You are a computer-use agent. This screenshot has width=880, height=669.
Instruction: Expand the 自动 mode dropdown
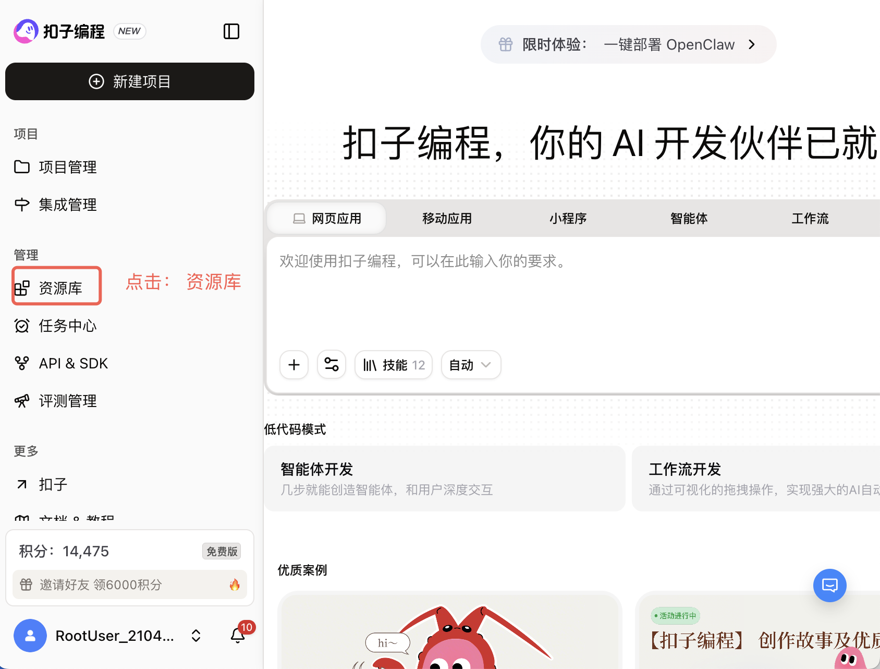point(471,365)
